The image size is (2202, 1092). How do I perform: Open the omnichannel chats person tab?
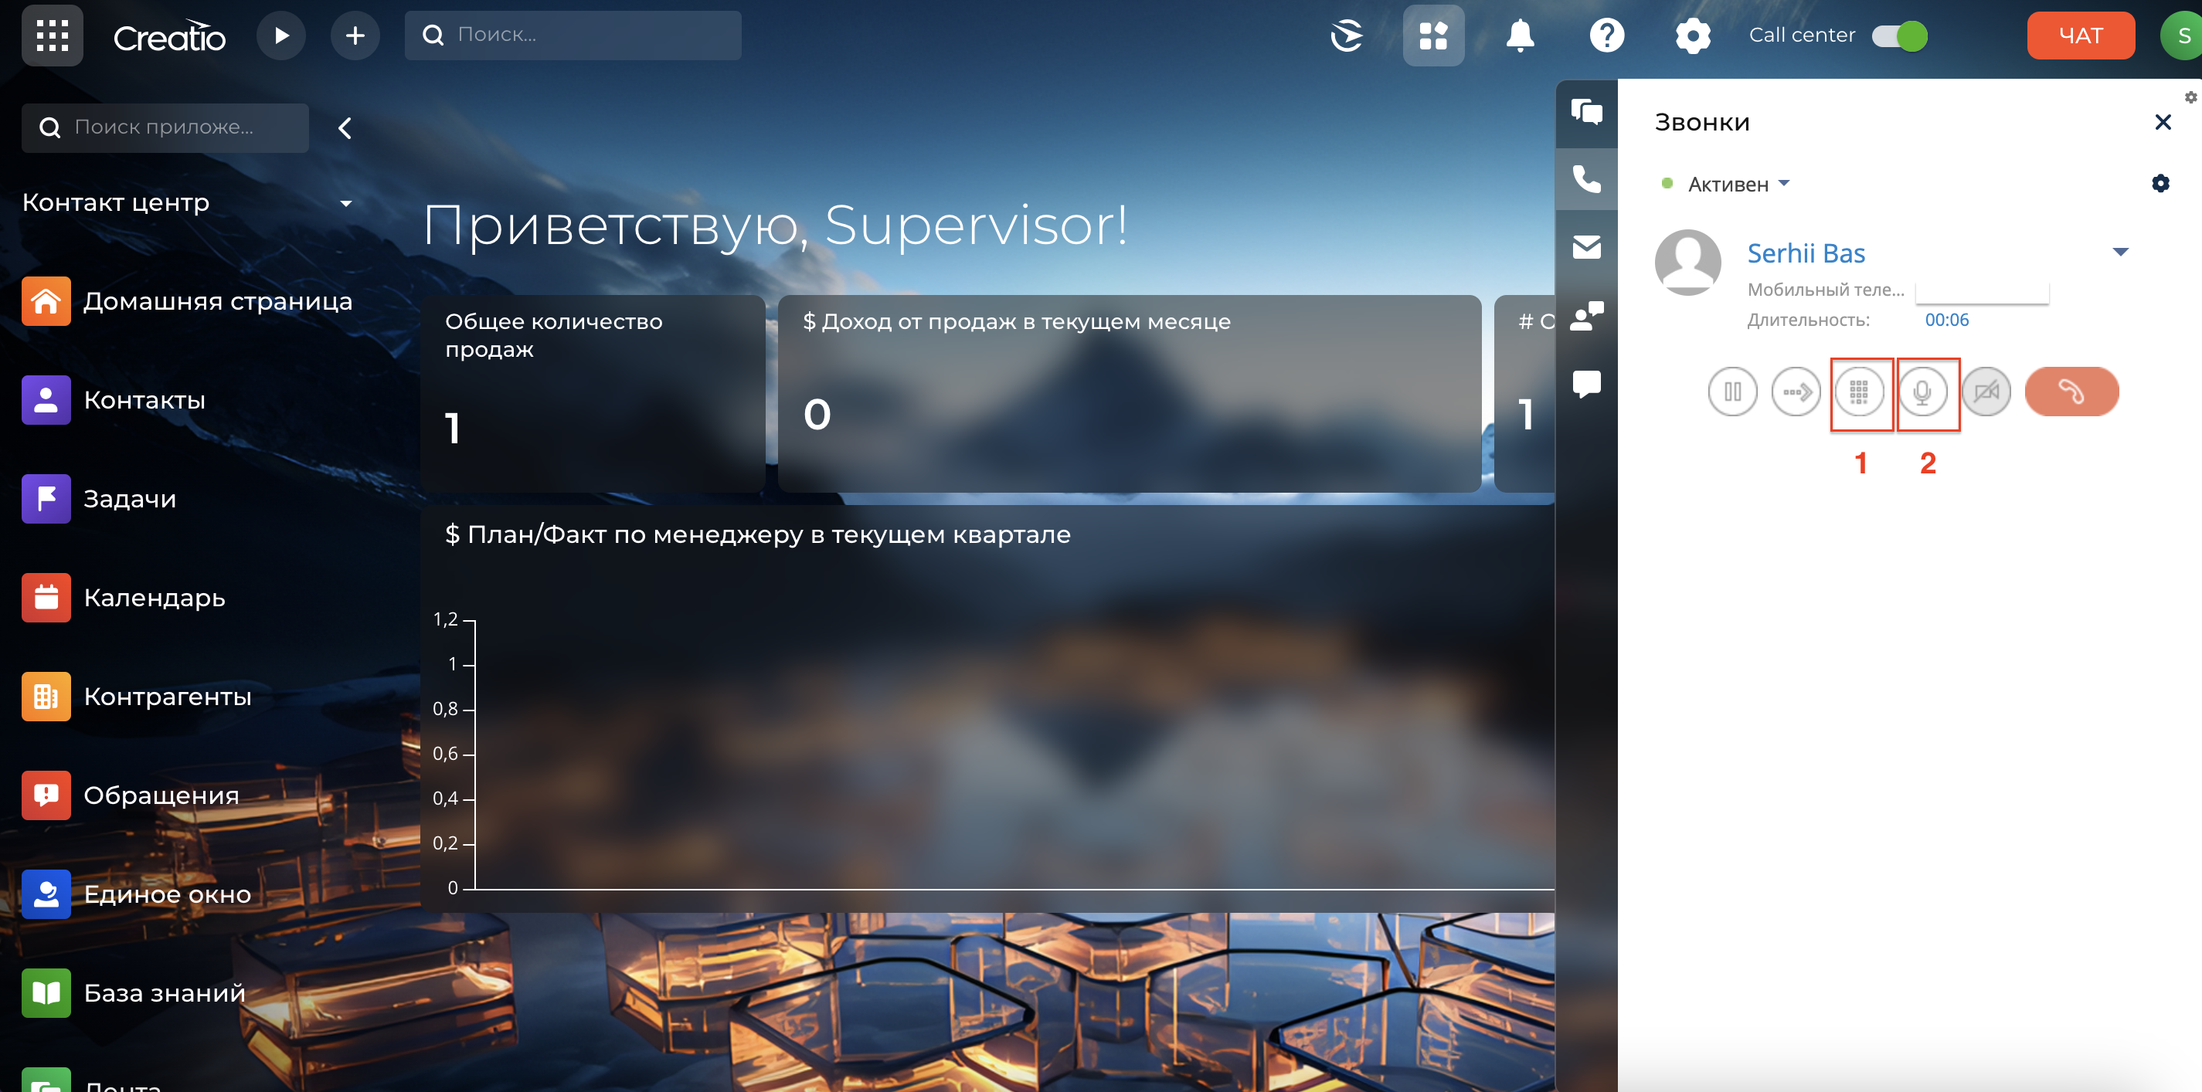[x=1586, y=315]
